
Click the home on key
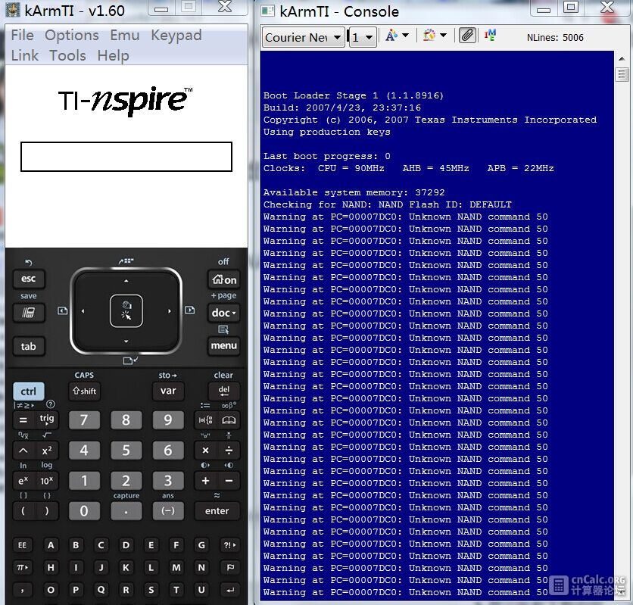[224, 279]
